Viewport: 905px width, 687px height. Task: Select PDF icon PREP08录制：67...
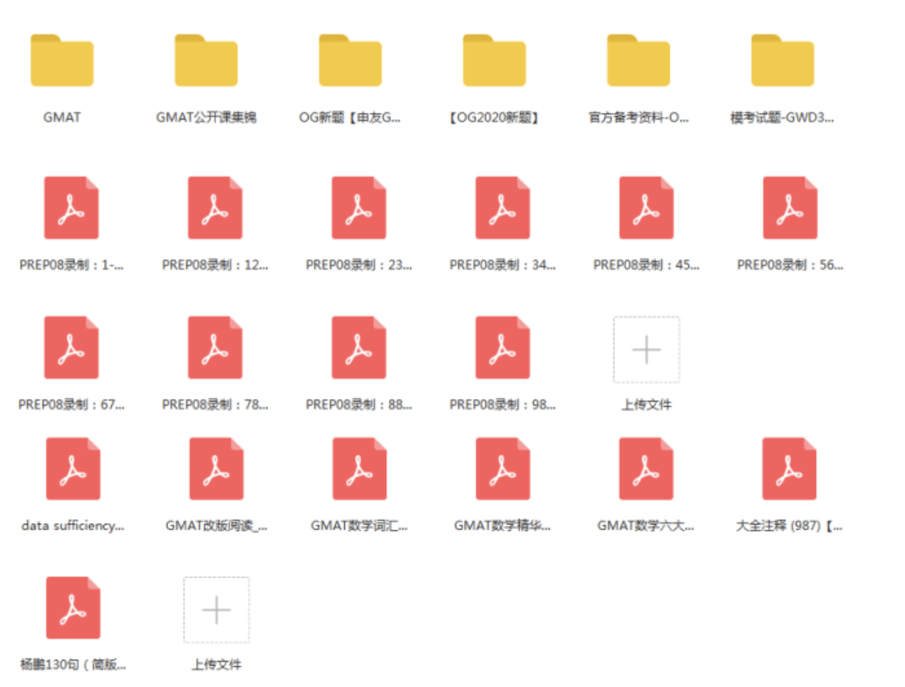click(x=71, y=347)
